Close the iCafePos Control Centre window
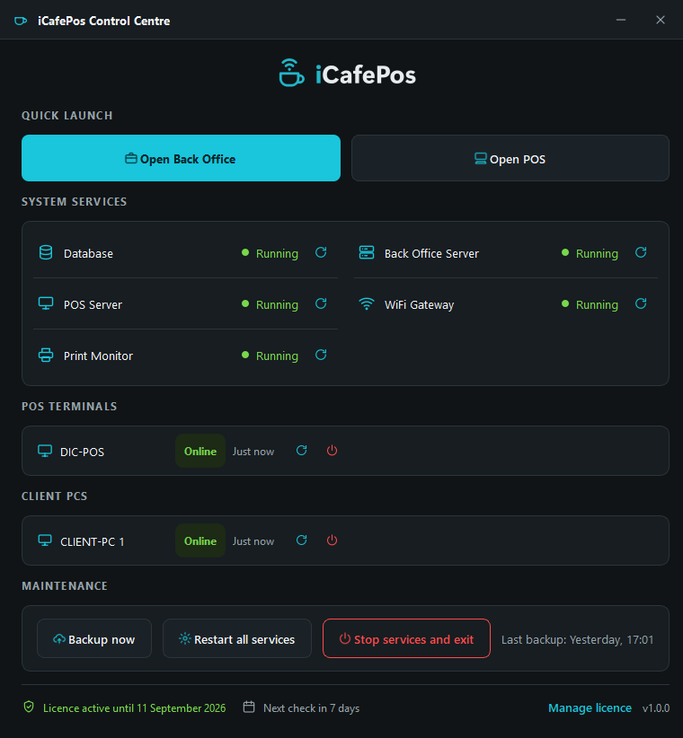 pos(661,20)
